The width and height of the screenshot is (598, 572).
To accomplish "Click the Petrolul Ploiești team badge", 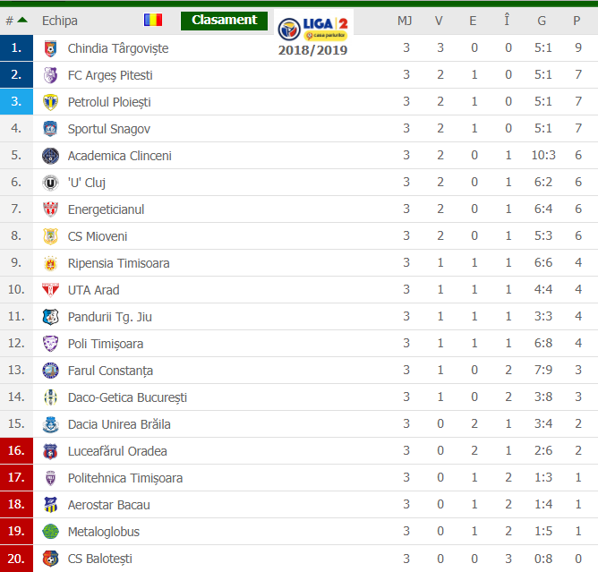I will pyautogui.click(x=50, y=102).
